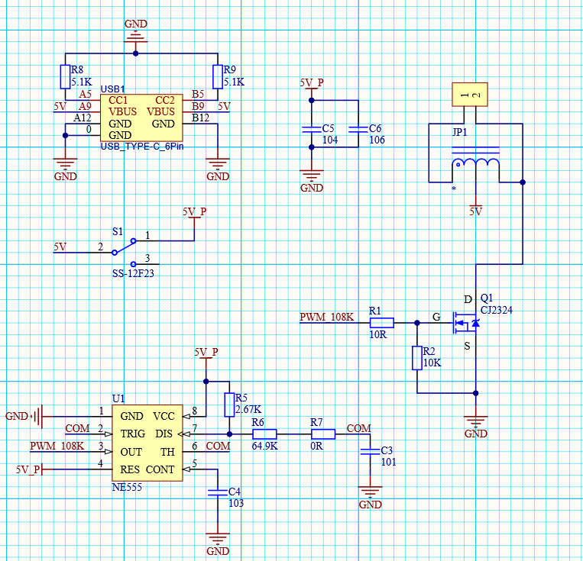
Task: Select the R7 0R resistor
Action: 322,434
